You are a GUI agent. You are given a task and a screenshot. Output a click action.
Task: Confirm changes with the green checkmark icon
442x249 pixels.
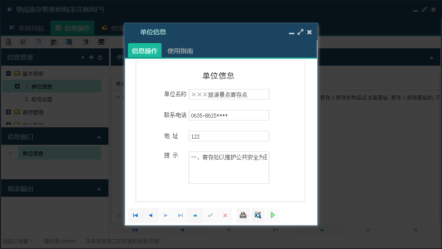click(210, 215)
